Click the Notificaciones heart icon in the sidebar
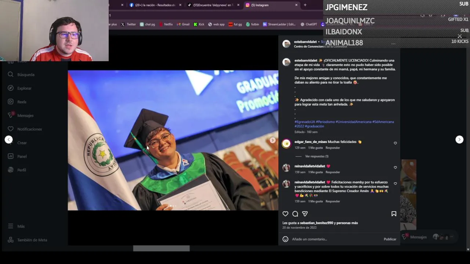This screenshot has height=264, width=470. [11, 129]
